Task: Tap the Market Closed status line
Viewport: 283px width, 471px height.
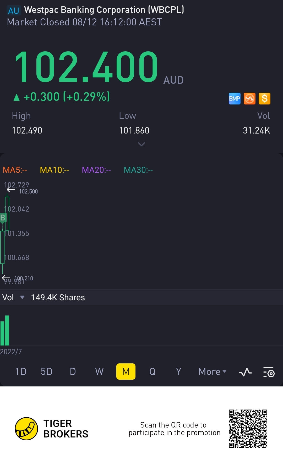Action: click(x=84, y=22)
